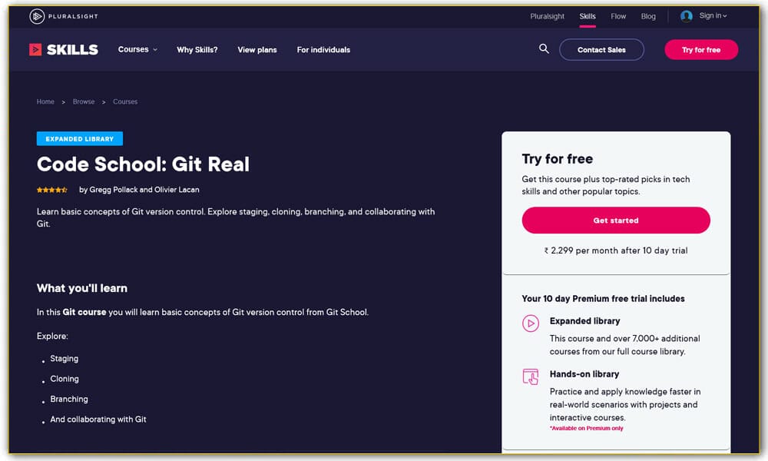Select View plans in navigation
768x461 pixels.
click(257, 50)
